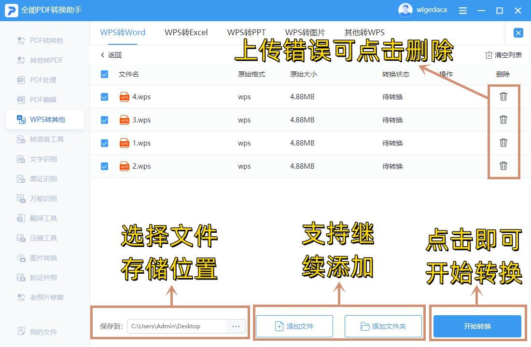Open 票证识别 in the sidebar
This screenshot has width=531, height=347.
pos(45,179)
